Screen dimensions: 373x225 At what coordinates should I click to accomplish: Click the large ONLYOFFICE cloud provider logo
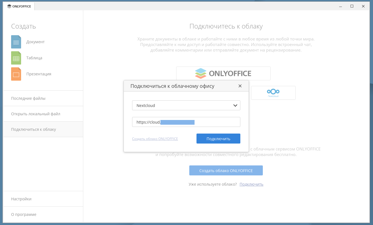click(x=223, y=73)
